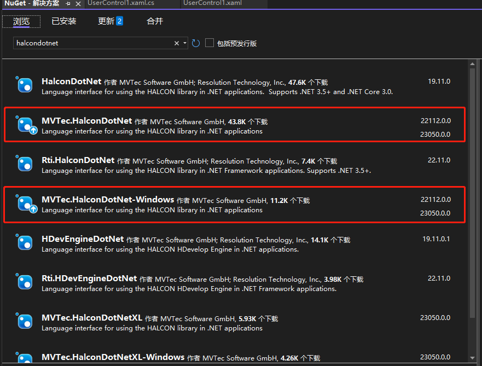Click version 22.11.0 of Rti.HDevEngineDotNet
This screenshot has width=482, height=366.
coord(439,278)
